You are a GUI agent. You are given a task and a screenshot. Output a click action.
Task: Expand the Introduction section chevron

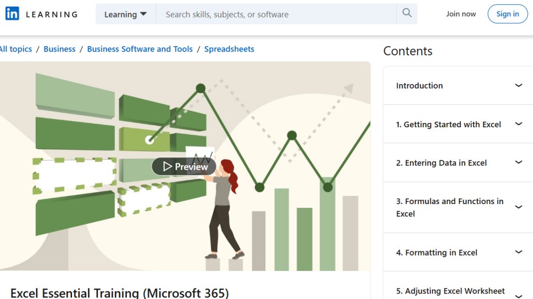(x=518, y=86)
